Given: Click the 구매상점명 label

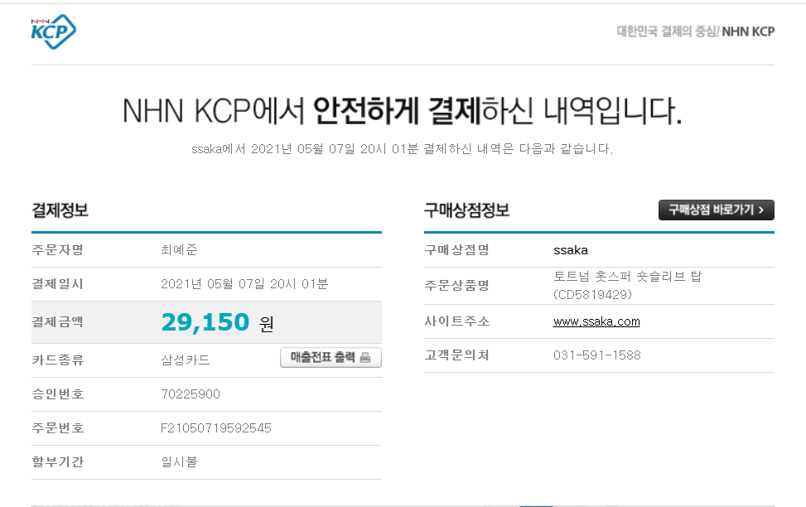Looking at the screenshot, I should (x=456, y=250).
